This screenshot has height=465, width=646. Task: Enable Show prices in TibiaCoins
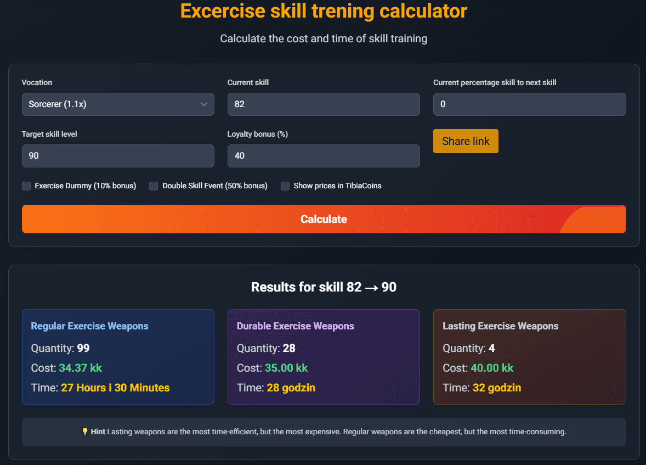point(285,186)
